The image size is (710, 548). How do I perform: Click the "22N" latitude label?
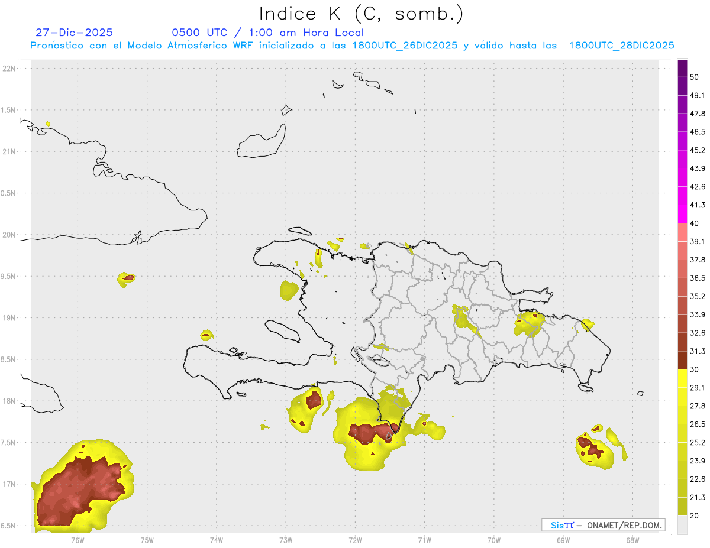click(x=9, y=69)
